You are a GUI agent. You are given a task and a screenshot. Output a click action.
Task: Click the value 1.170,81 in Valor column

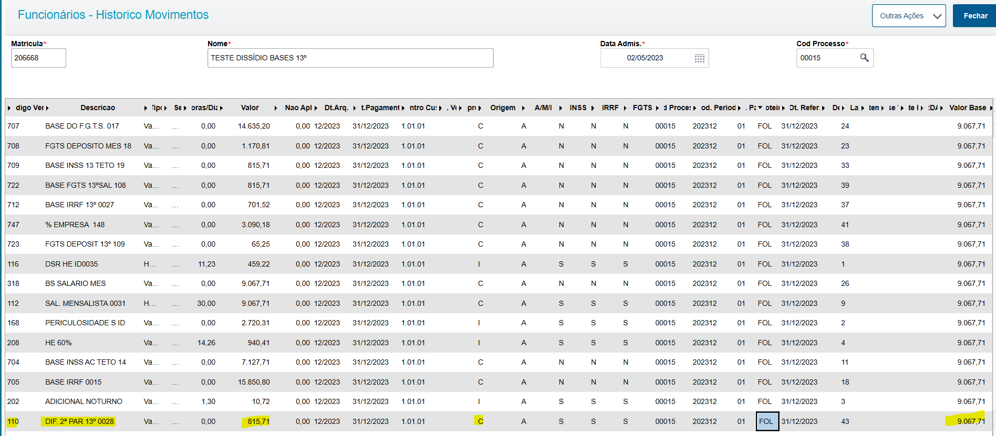coord(255,146)
